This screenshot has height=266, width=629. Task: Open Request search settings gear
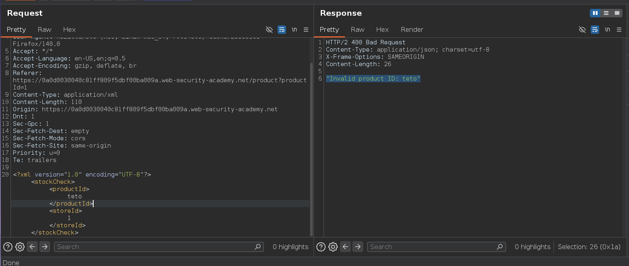coord(20,247)
